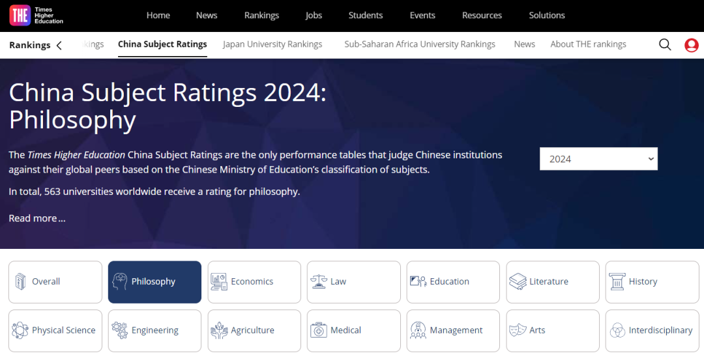Viewport: 704px width, 361px height.
Task: Open the Rankings item in top navigation
Action: tap(262, 15)
